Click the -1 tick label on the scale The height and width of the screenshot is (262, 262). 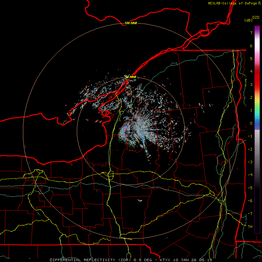tap(250, 136)
